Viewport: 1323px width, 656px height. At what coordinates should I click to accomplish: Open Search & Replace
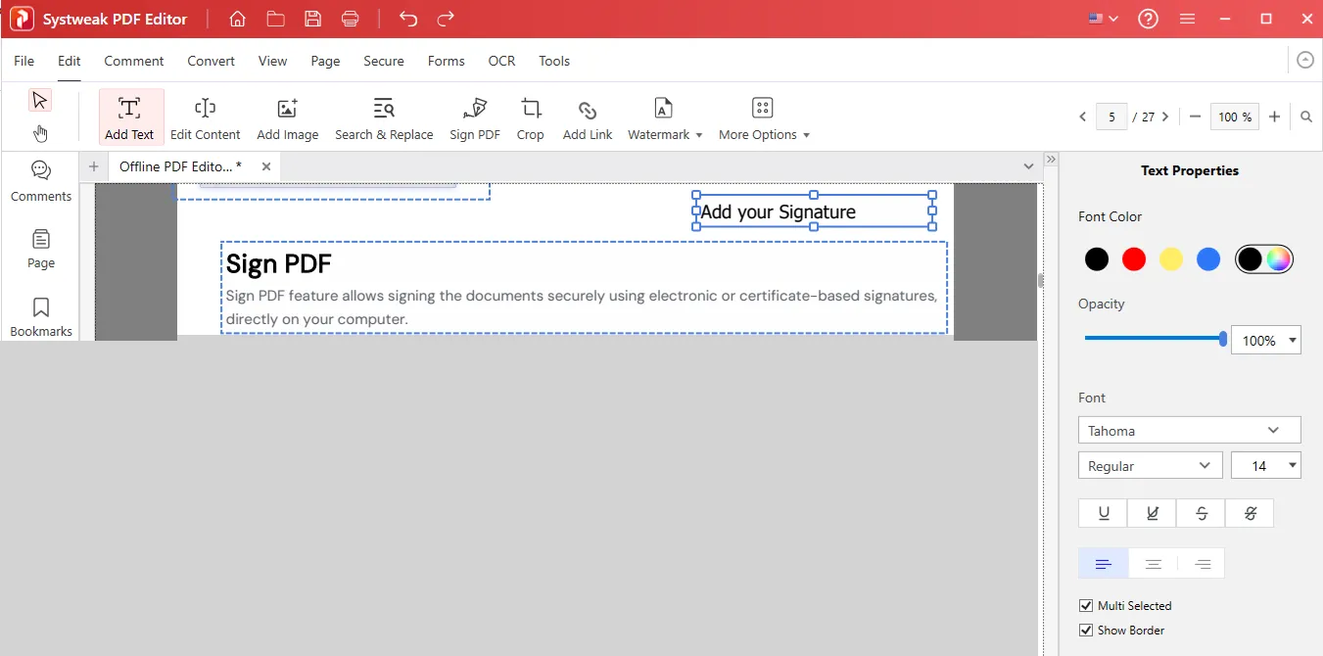click(384, 116)
